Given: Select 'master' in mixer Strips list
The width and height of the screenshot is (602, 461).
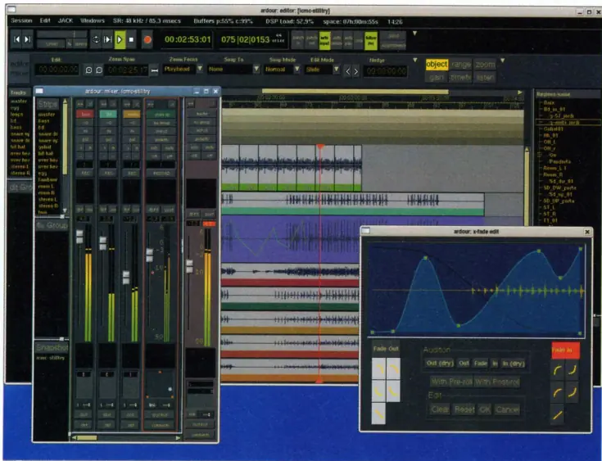Looking at the screenshot, I should pos(47,115).
